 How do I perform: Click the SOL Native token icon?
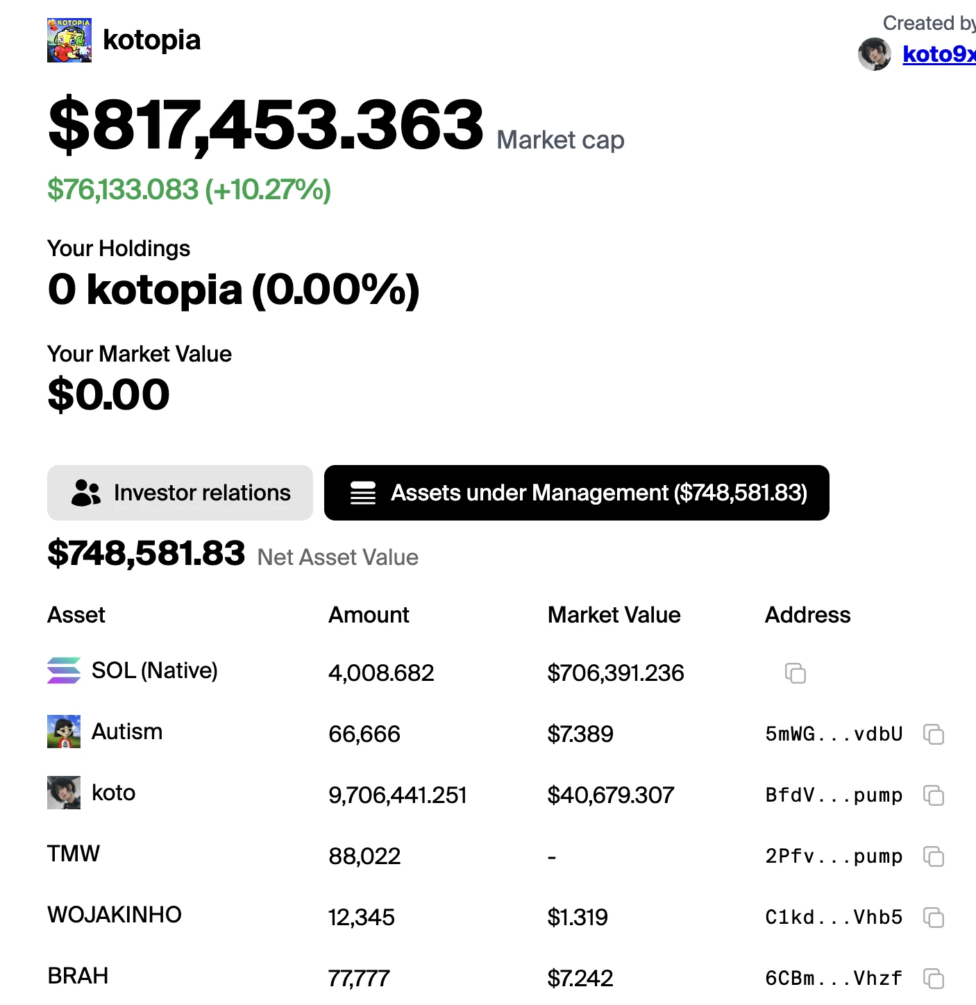coord(64,670)
